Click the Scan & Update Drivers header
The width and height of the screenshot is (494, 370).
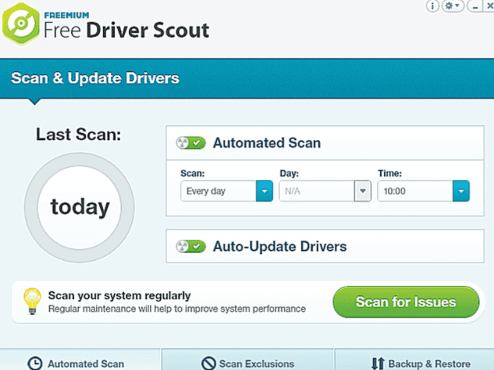coord(95,78)
